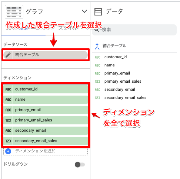This screenshot has height=179, width=180.
Task: Click the blended data merge icon beside 統合テーブル
Action: pyautogui.click(x=97, y=47)
